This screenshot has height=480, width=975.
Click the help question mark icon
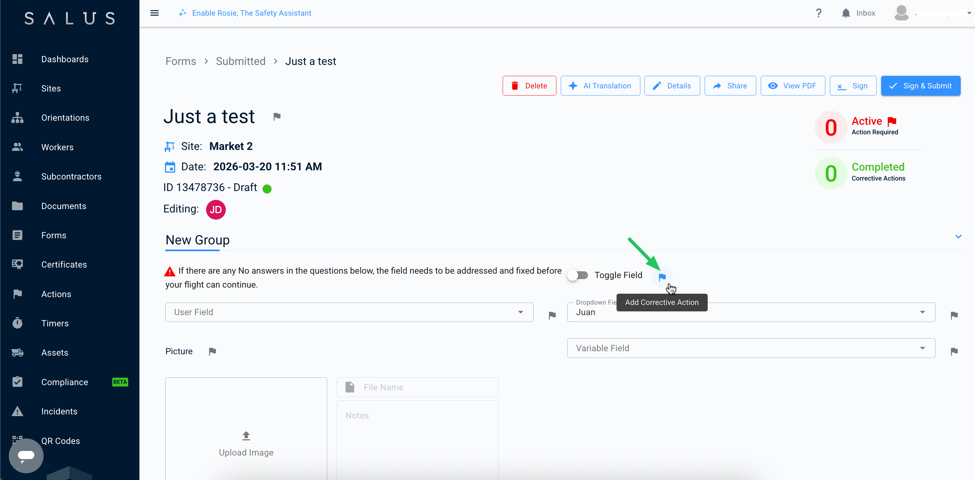[x=818, y=13]
